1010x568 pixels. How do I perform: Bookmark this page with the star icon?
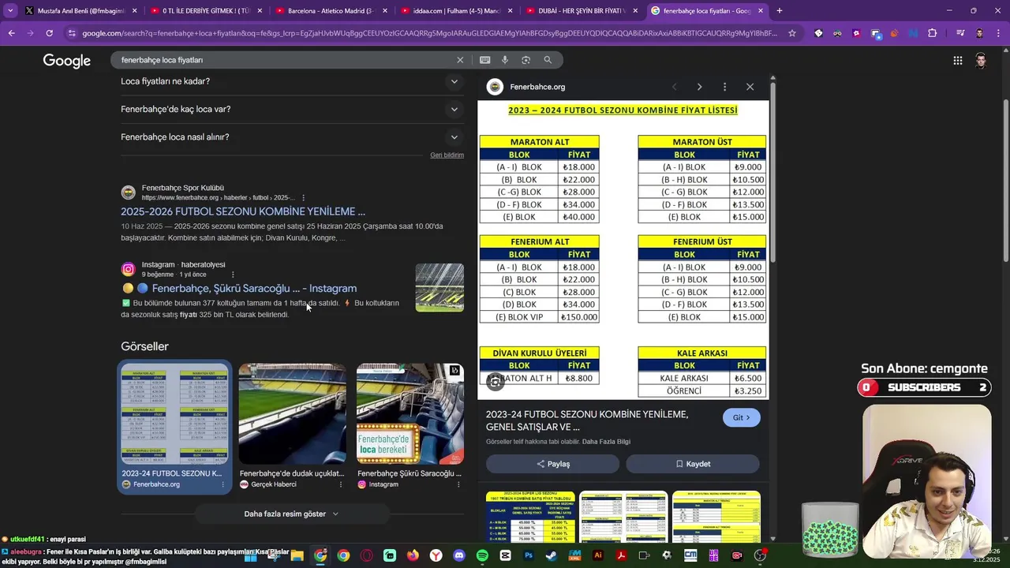pos(792,33)
